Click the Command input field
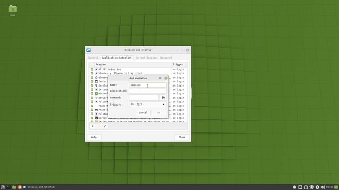 [x=144, y=98]
